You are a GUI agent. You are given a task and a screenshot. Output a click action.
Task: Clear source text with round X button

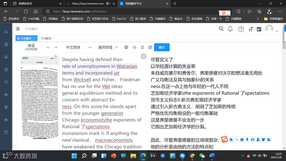144,56
